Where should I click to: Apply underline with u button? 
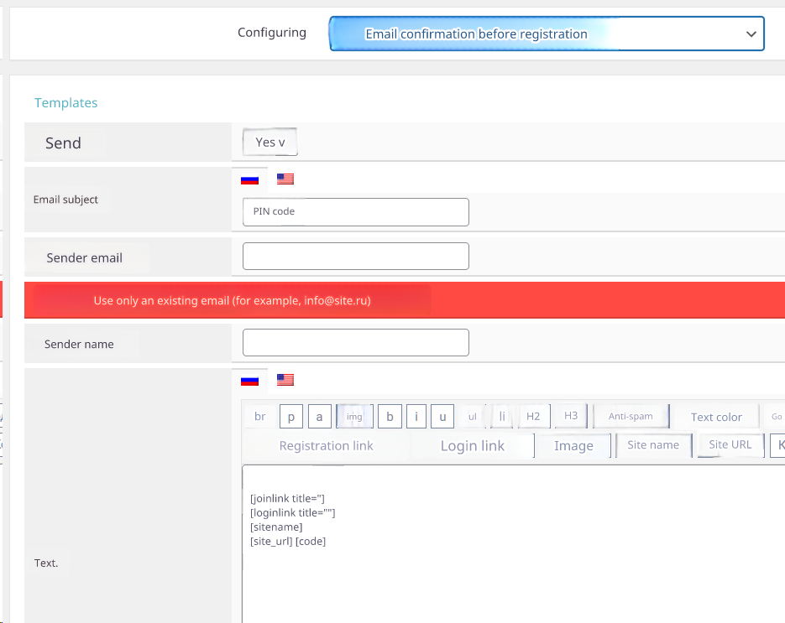(x=442, y=417)
